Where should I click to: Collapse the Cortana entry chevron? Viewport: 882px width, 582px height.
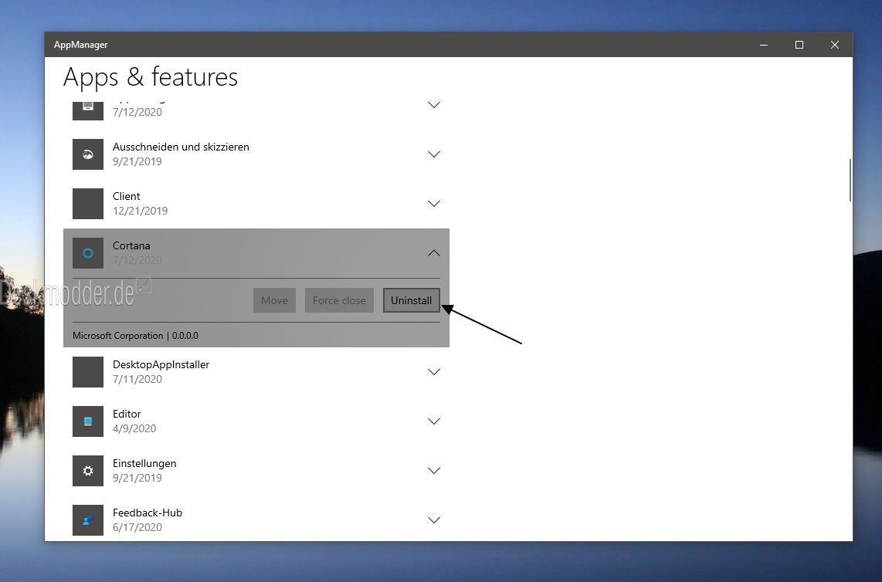pos(434,253)
